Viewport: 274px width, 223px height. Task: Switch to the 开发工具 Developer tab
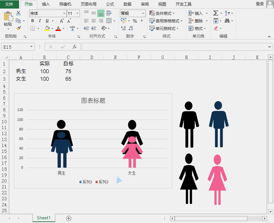point(183,4)
